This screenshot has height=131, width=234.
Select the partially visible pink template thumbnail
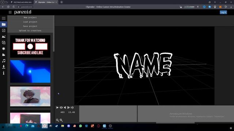click(30, 118)
